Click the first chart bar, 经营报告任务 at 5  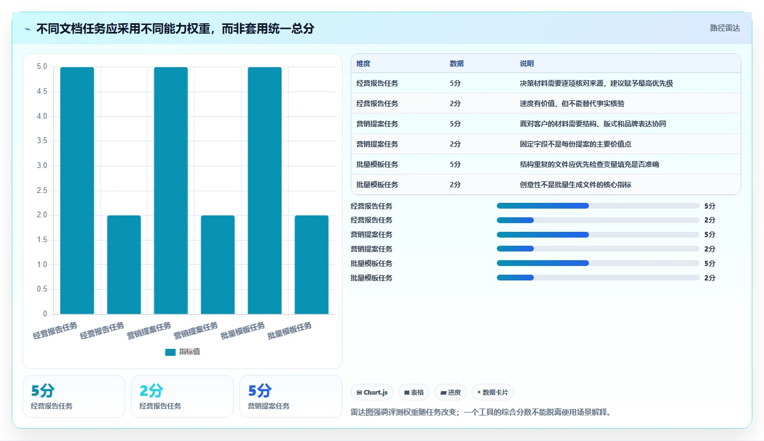click(77, 191)
